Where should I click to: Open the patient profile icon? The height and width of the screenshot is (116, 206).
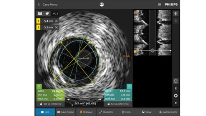click(x=102, y=4)
